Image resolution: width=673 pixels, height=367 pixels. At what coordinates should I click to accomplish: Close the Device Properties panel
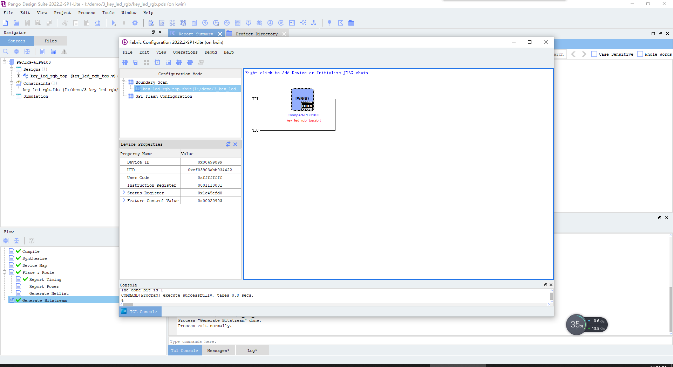click(x=235, y=144)
